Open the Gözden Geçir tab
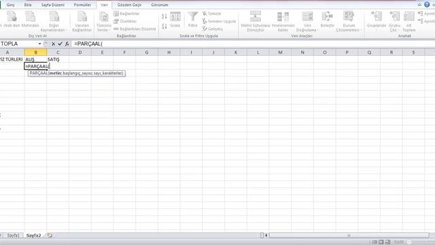435x245 pixels. (129, 5)
